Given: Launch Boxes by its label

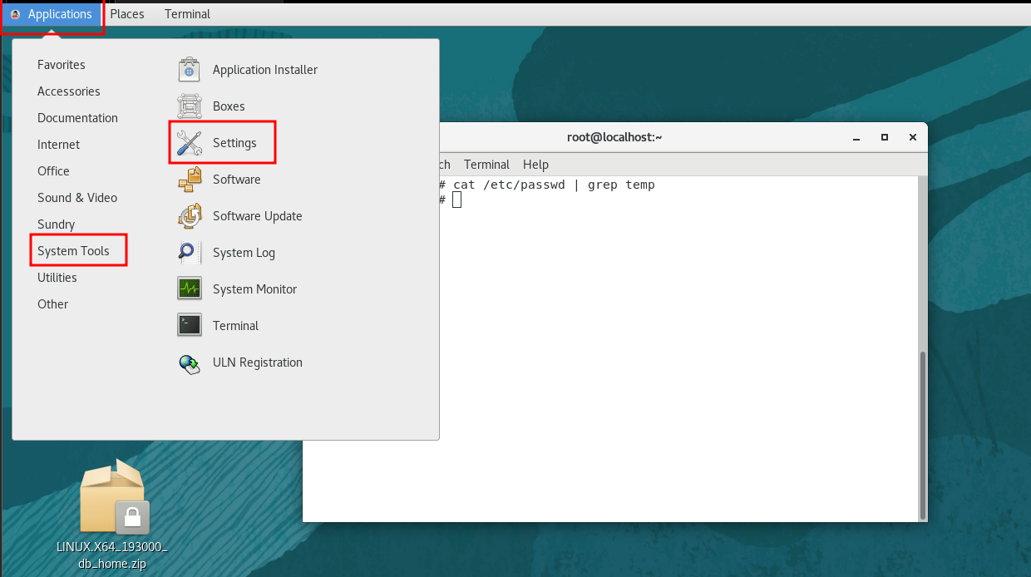Looking at the screenshot, I should tap(229, 106).
